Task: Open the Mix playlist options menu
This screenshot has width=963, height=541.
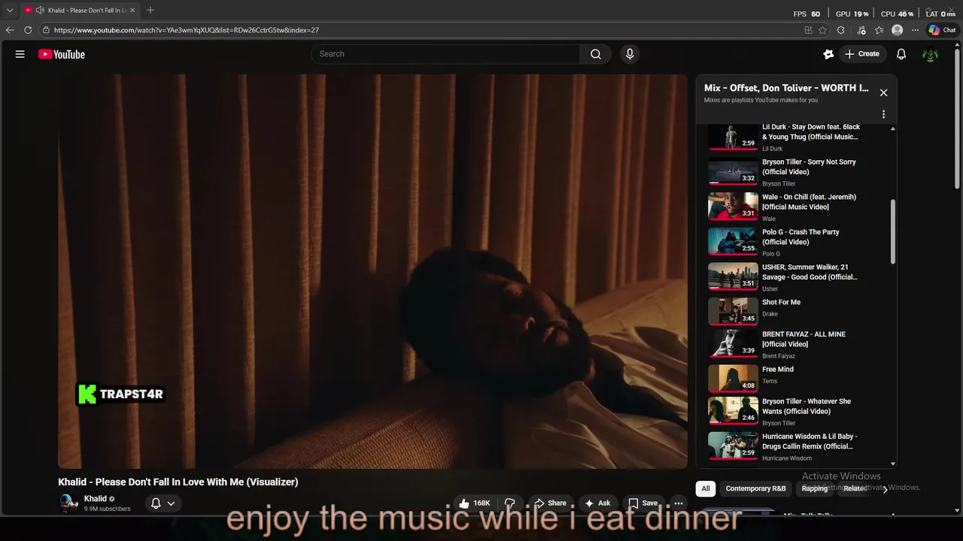Action: [884, 114]
